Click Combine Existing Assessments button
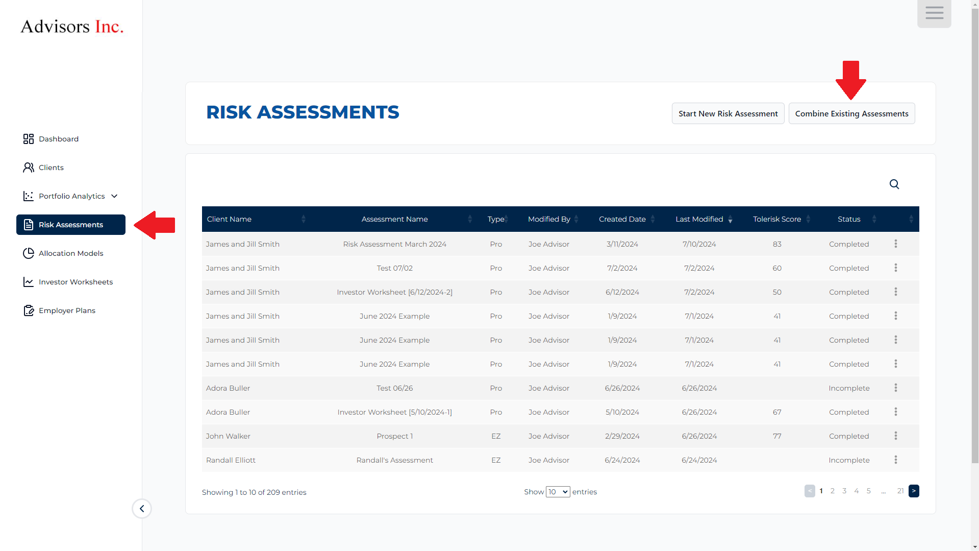The height and width of the screenshot is (551, 979). [851, 113]
